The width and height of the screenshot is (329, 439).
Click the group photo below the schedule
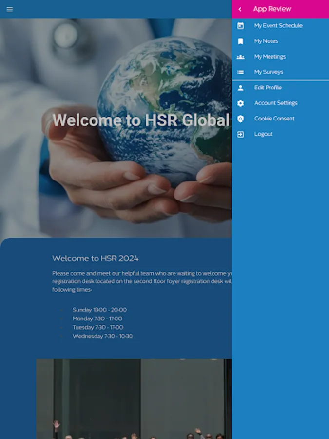pyautogui.click(x=134, y=399)
